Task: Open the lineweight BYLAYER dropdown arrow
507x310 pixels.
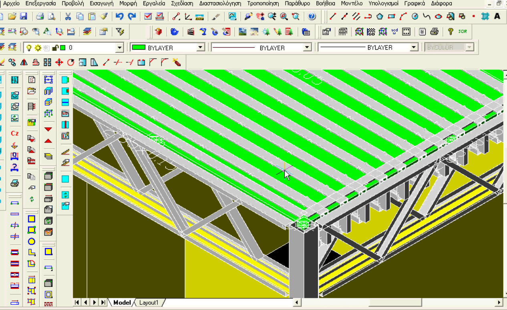Action: pyautogui.click(x=414, y=48)
